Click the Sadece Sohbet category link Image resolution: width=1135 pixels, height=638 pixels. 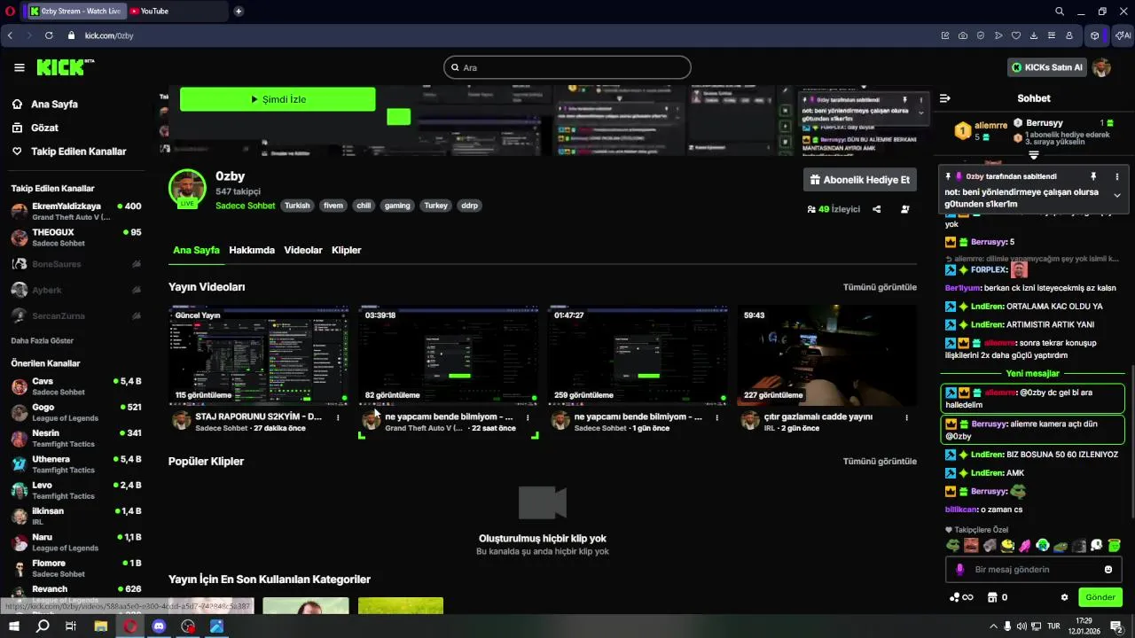click(246, 206)
